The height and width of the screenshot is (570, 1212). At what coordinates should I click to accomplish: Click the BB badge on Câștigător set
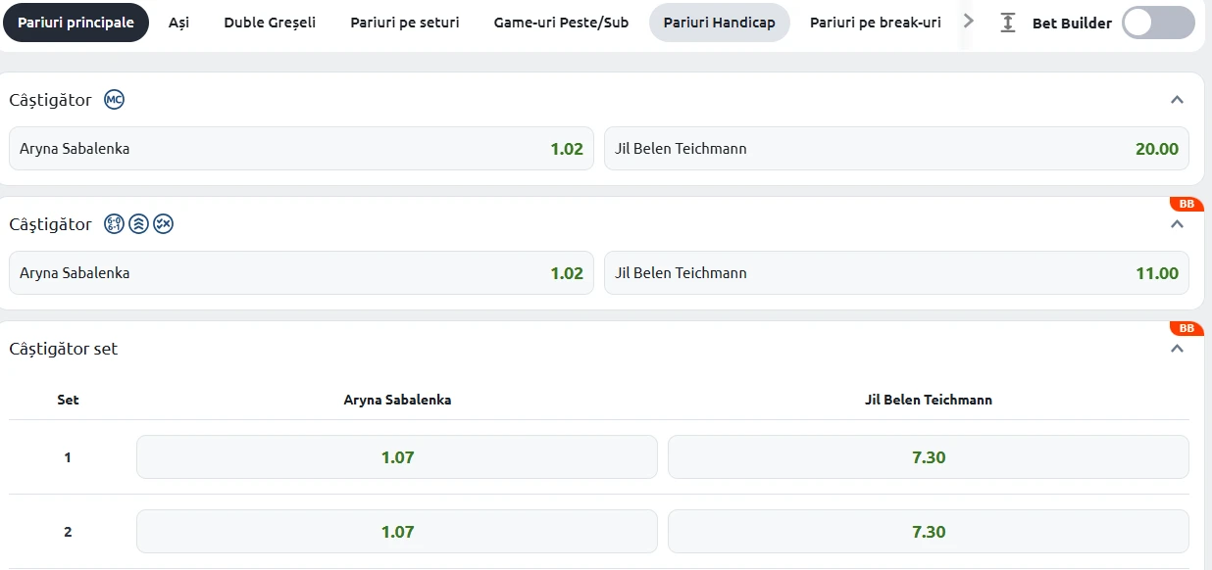tap(1187, 328)
